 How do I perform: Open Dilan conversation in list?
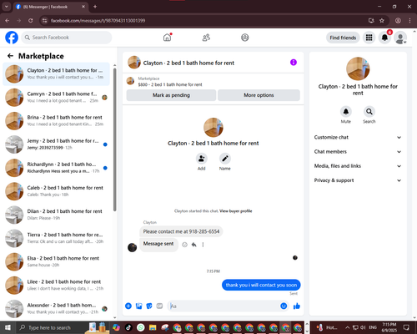tap(56, 215)
